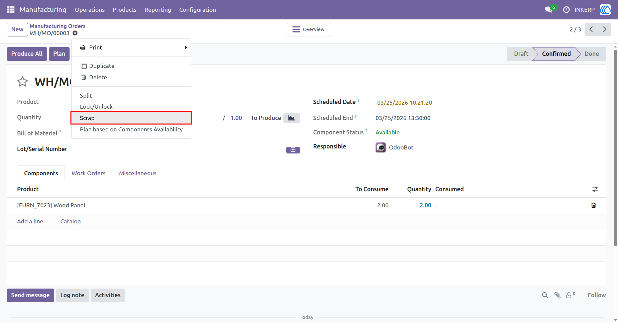The width and height of the screenshot is (618, 323).
Task: Click the gear icon next to WH/MO/00003
Action: pos(75,33)
